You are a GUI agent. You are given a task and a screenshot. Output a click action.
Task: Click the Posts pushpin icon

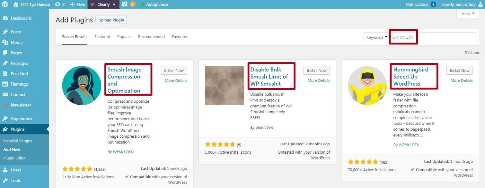click(5, 32)
